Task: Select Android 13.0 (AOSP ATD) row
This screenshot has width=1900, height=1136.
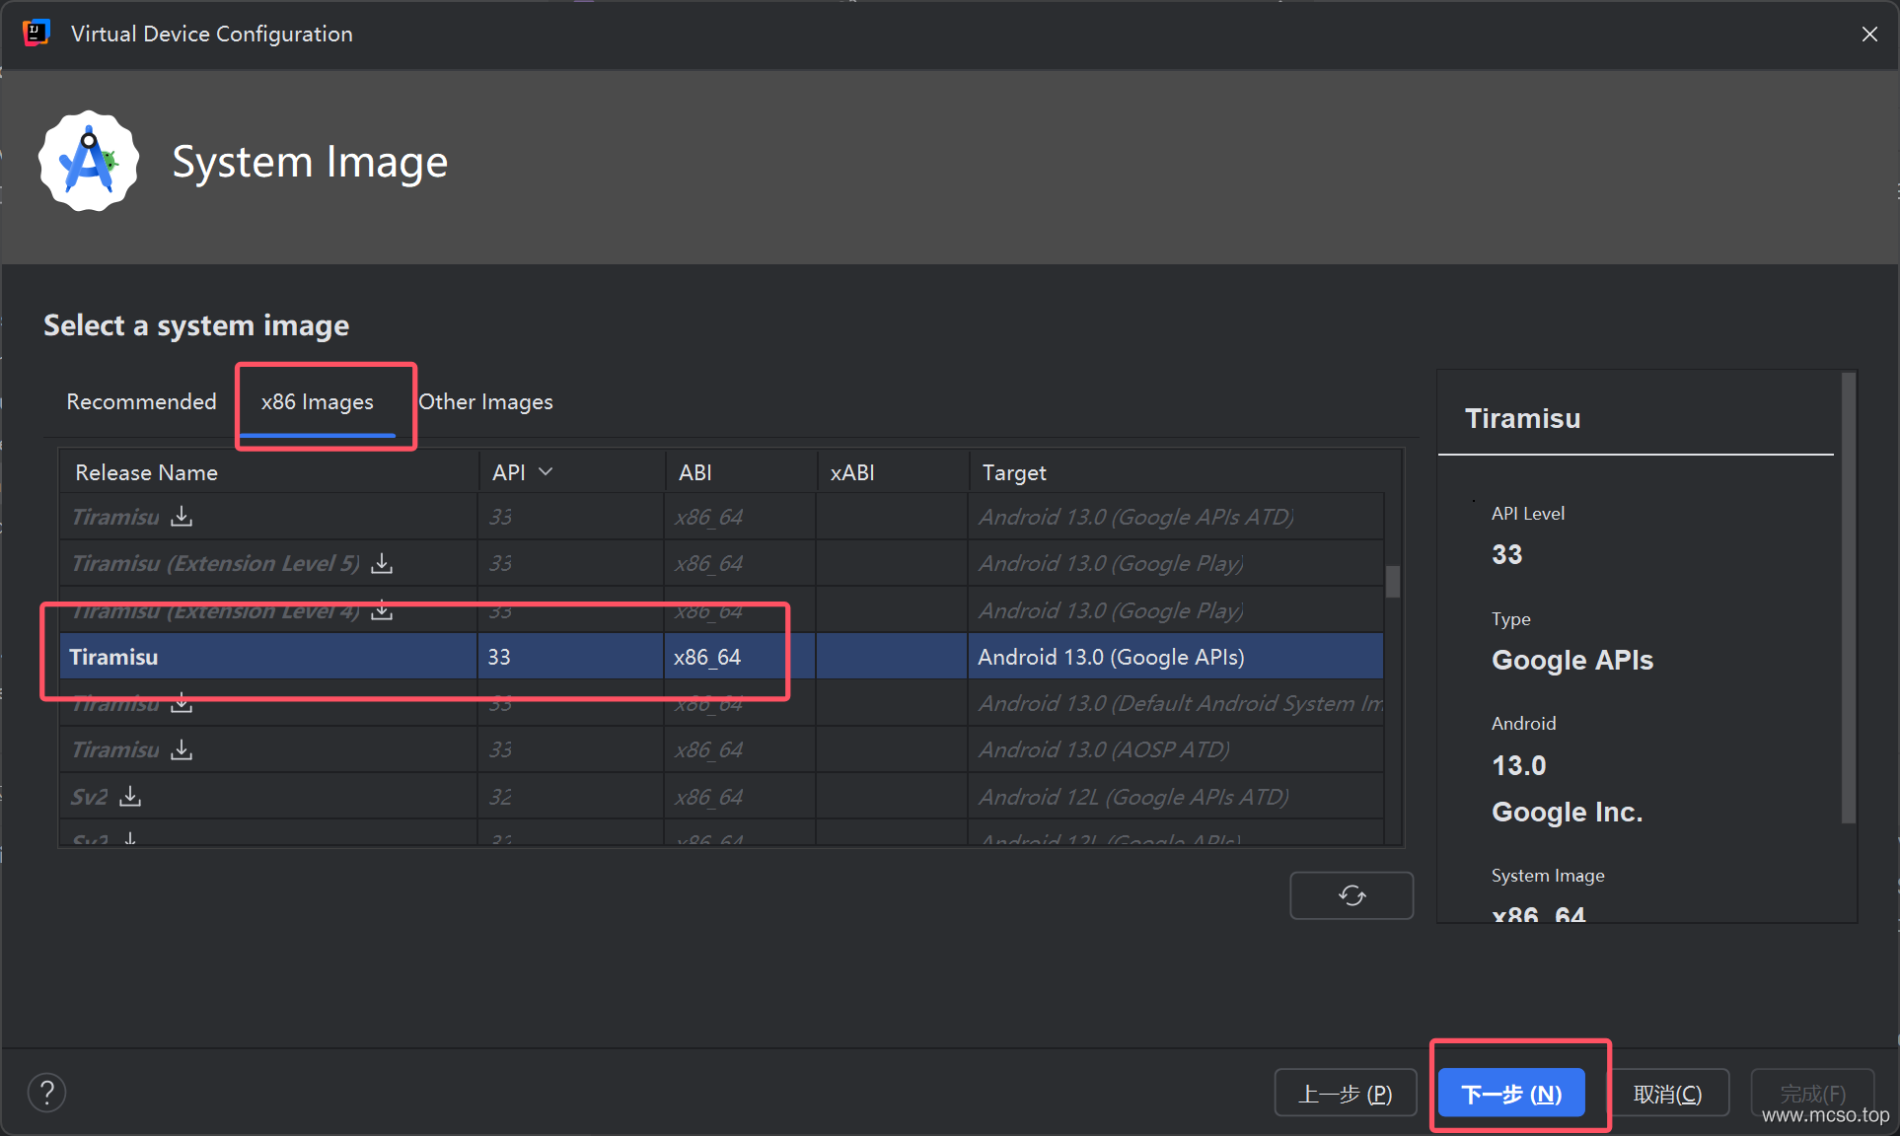Action: coord(721,749)
